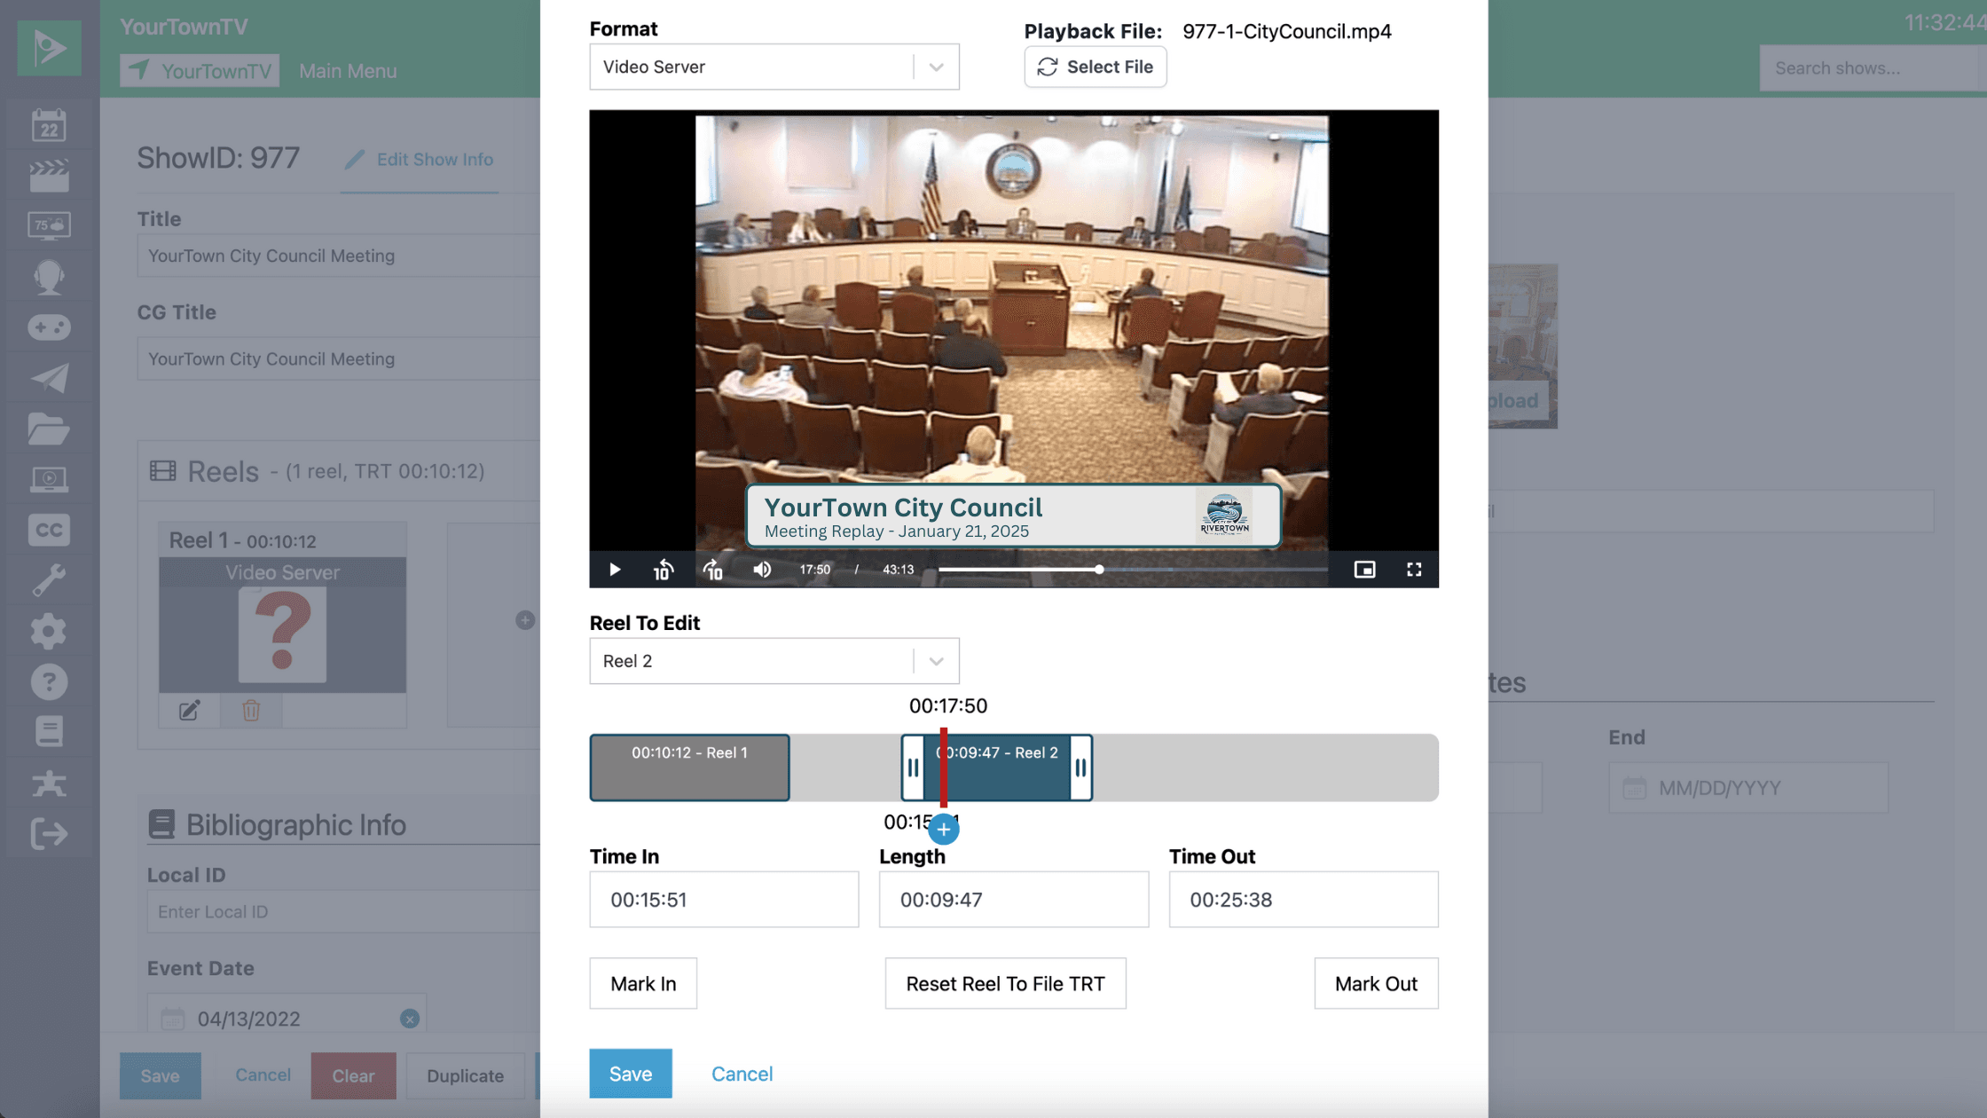Viewport: 1987px width, 1118px height.
Task: Click the Local ID input field
Action: 343,911
